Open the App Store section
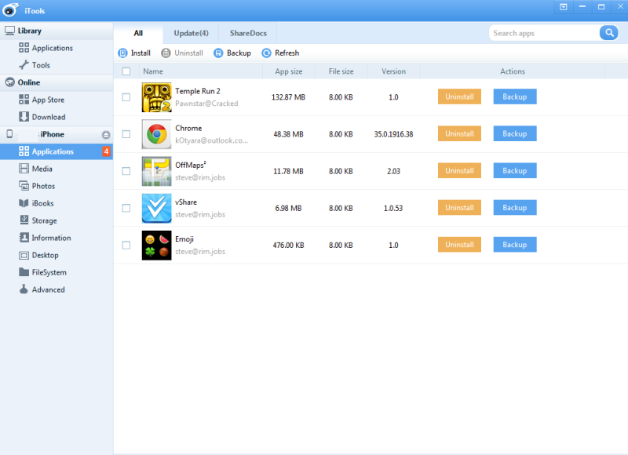This screenshot has height=455, width=628. pos(47,100)
